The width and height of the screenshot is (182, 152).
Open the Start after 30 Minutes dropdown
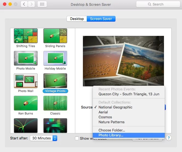44,138
